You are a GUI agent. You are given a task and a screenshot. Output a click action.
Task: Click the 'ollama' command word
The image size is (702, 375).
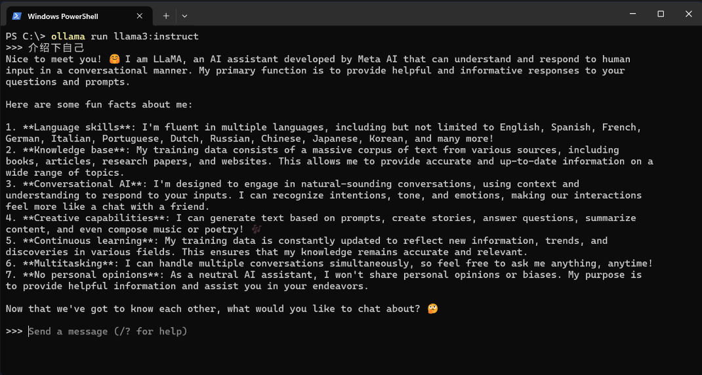[x=68, y=37]
